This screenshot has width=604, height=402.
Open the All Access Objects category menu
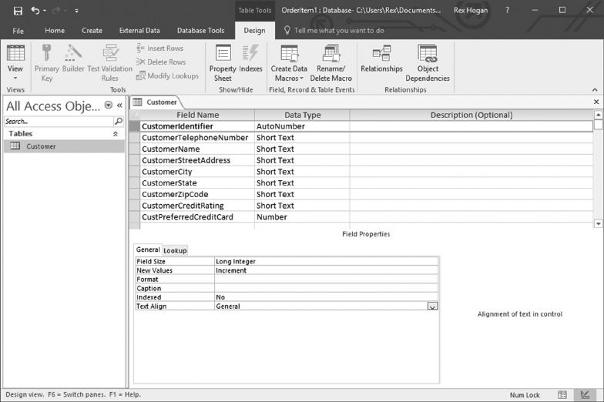pos(109,105)
